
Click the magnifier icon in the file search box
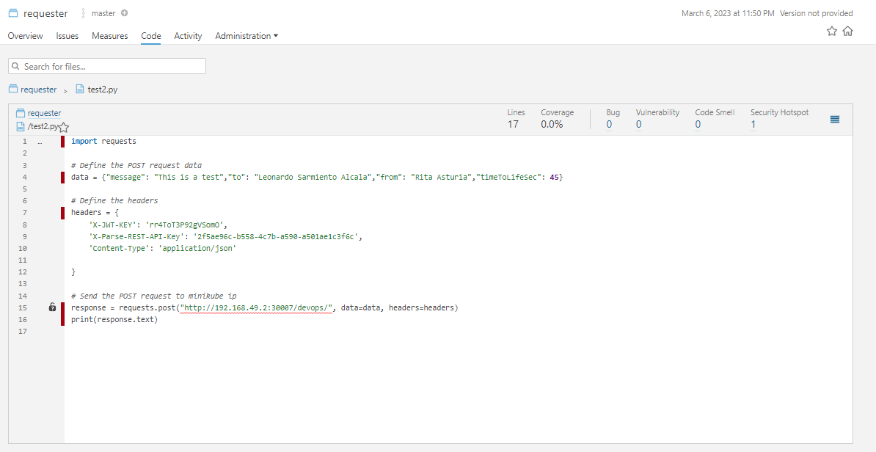[17, 65]
